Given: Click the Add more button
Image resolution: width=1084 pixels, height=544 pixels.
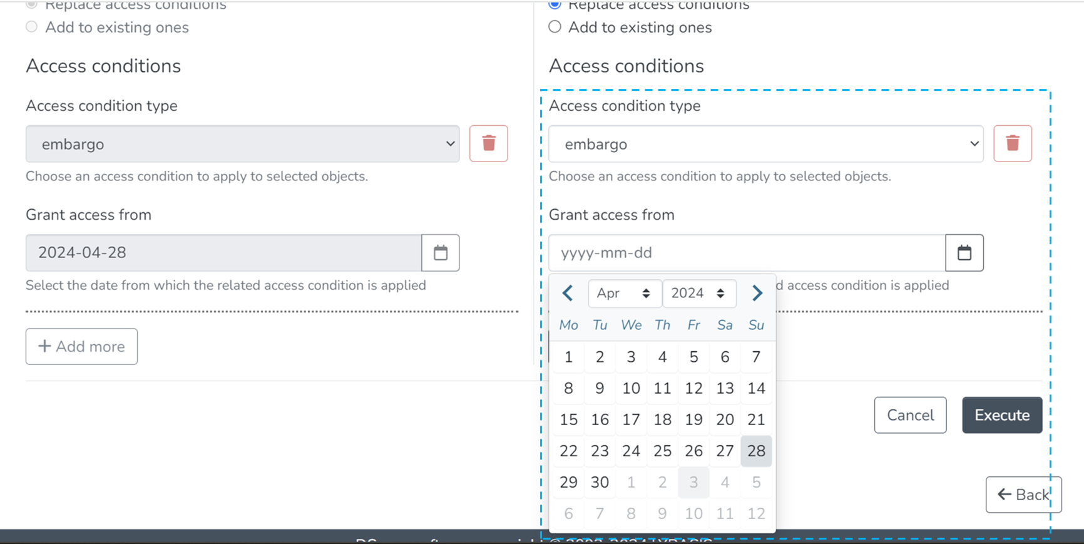Looking at the screenshot, I should coord(81,347).
